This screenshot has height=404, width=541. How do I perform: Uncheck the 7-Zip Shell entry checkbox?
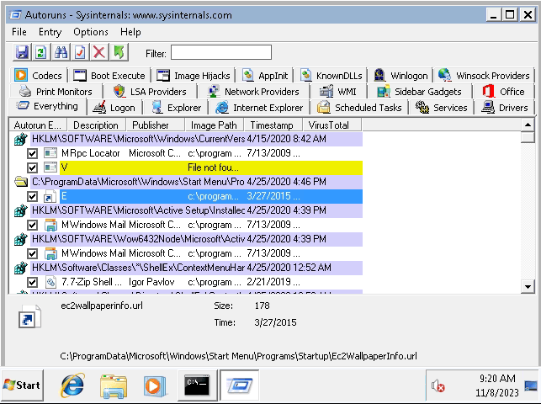(x=33, y=282)
